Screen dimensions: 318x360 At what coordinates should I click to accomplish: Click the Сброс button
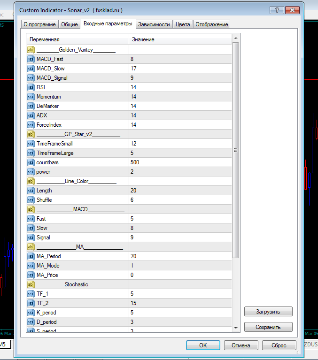279,345
